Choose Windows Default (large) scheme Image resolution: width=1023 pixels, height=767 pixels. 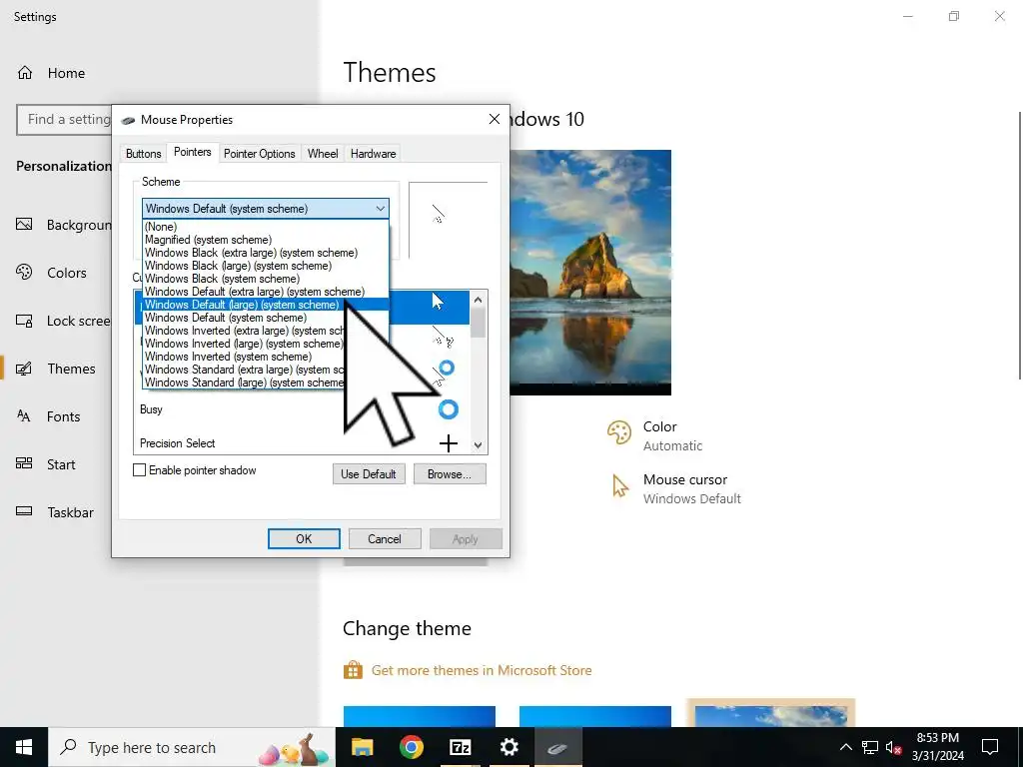266,305
